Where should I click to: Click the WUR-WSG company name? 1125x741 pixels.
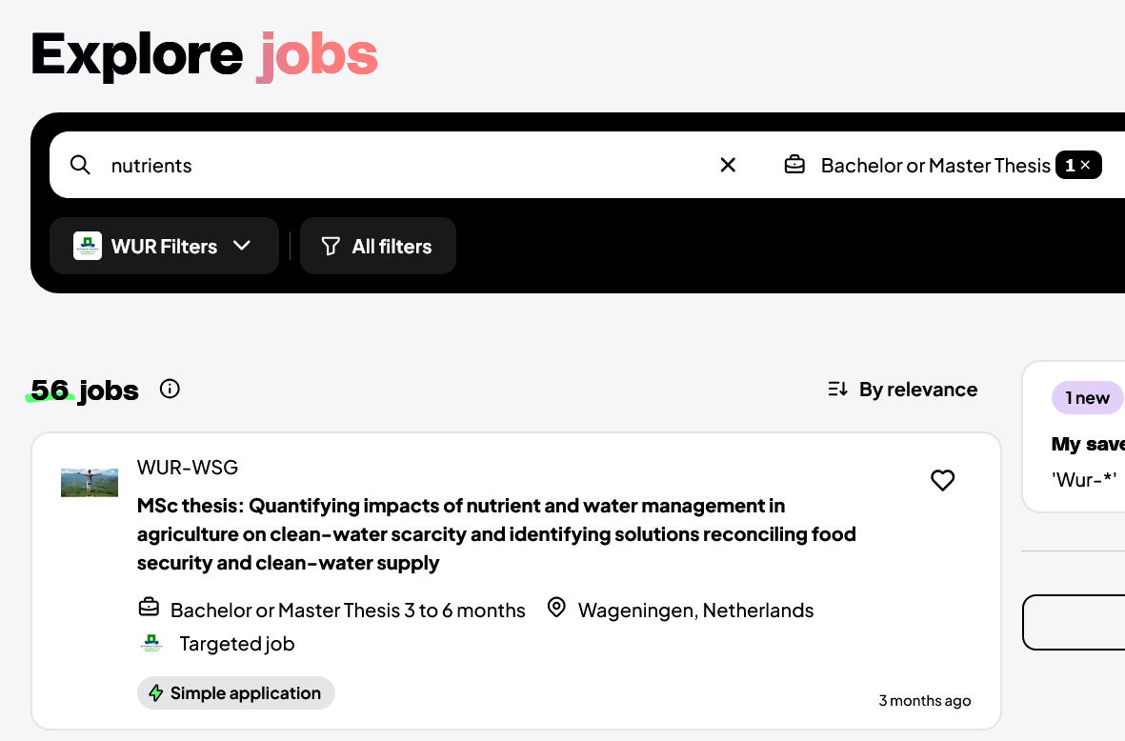tap(188, 467)
